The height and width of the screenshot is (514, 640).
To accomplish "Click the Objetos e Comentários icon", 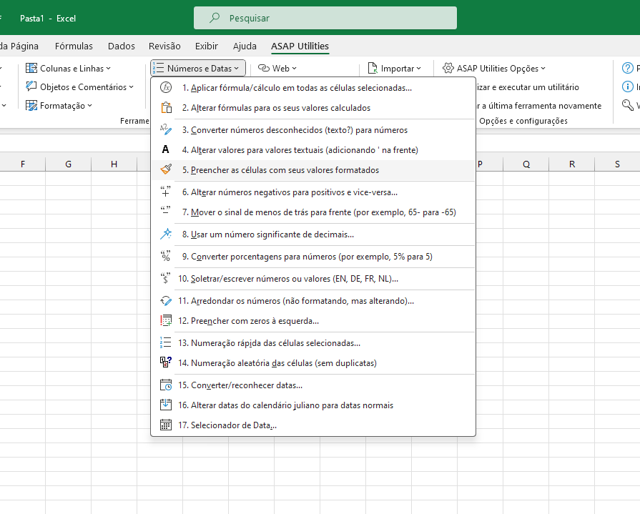I will pyautogui.click(x=31, y=87).
